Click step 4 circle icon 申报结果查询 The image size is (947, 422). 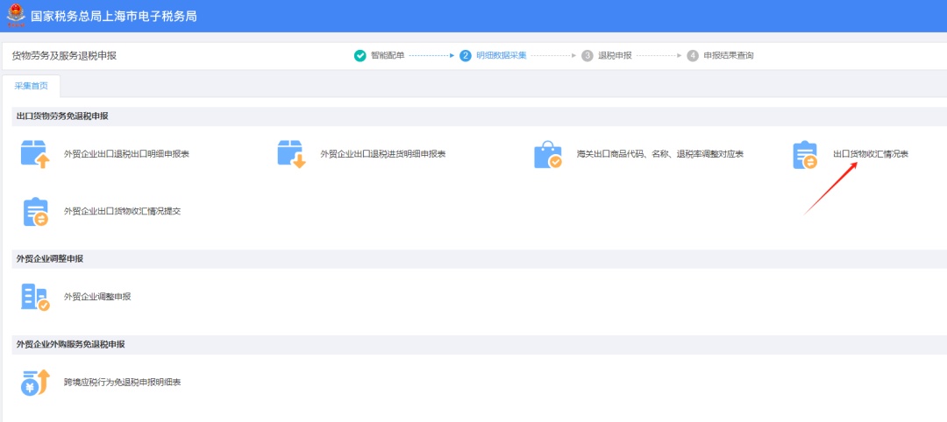click(693, 55)
